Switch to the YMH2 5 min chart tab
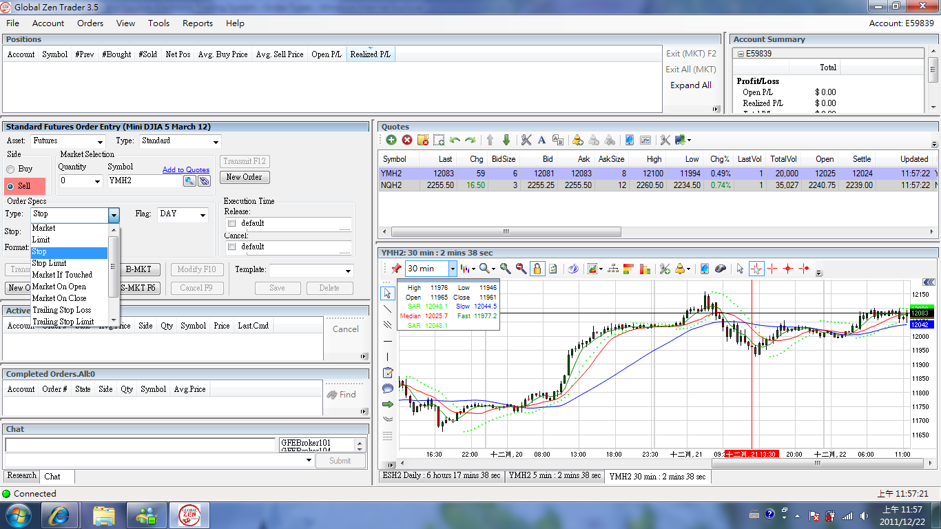Image resolution: width=941 pixels, height=529 pixels. [555, 475]
